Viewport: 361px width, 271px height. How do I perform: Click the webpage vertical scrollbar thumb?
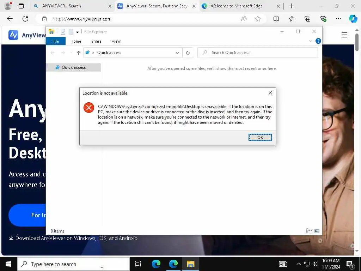coord(357,42)
